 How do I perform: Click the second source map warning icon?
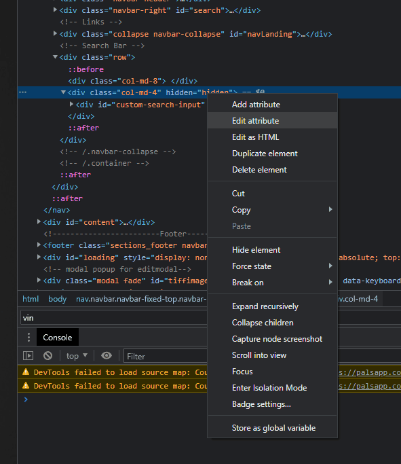click(26, 385)
